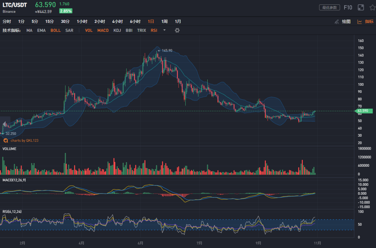The width and height of the screenshot is (376, 248).
Task: Enable the SAR indicator
Action: pyautogui.click(x=69, y=30)
